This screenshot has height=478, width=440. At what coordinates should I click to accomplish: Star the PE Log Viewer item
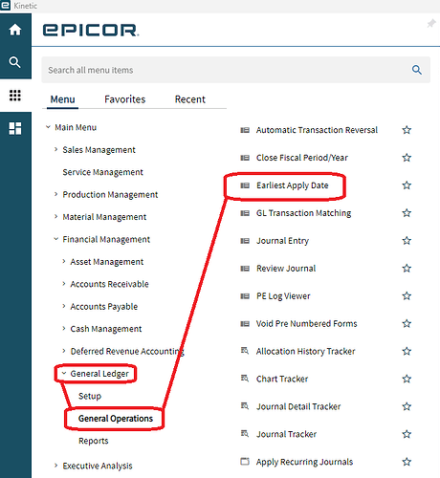pos(407,296)
